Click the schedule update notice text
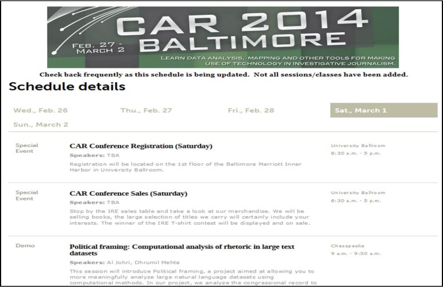 pyautogui.click(x=224, y=75)
